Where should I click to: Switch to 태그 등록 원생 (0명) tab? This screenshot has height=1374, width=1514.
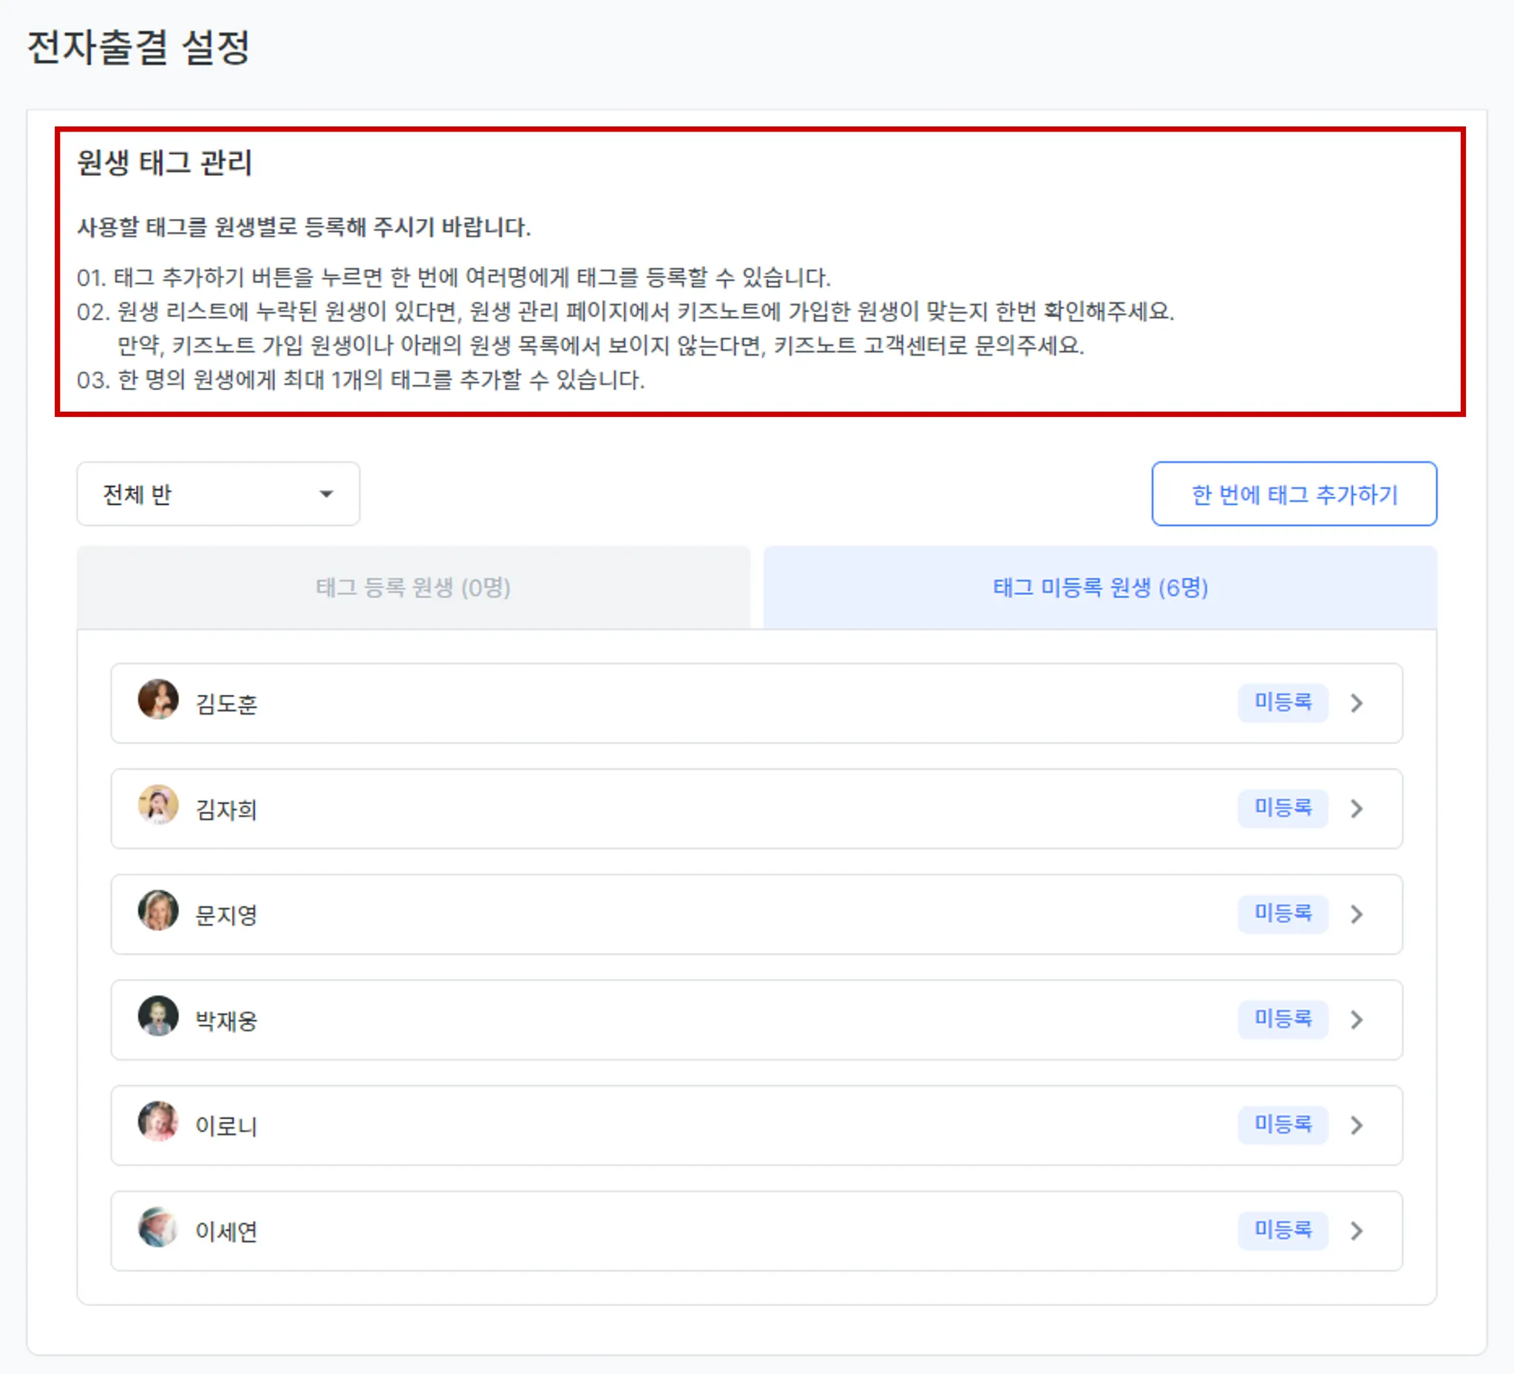(x=413, y=587)
